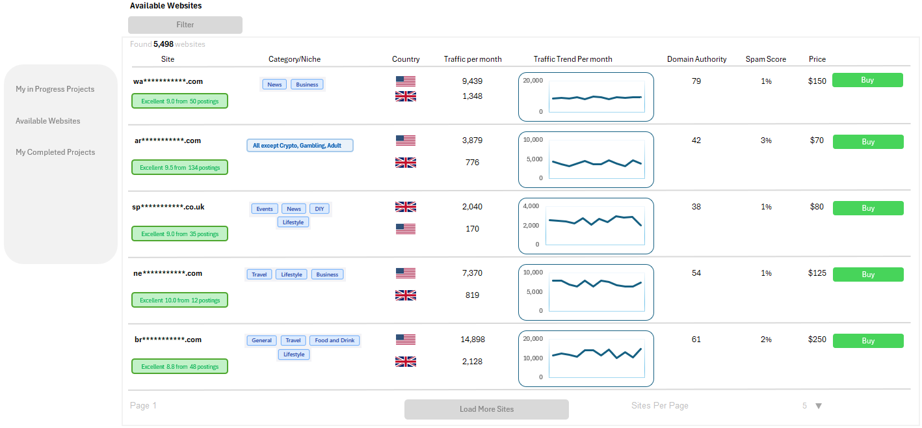This screenshot has width=922, height=428.
Task: Select the Food and Drink category tag
Action: (x=335, y=340)
